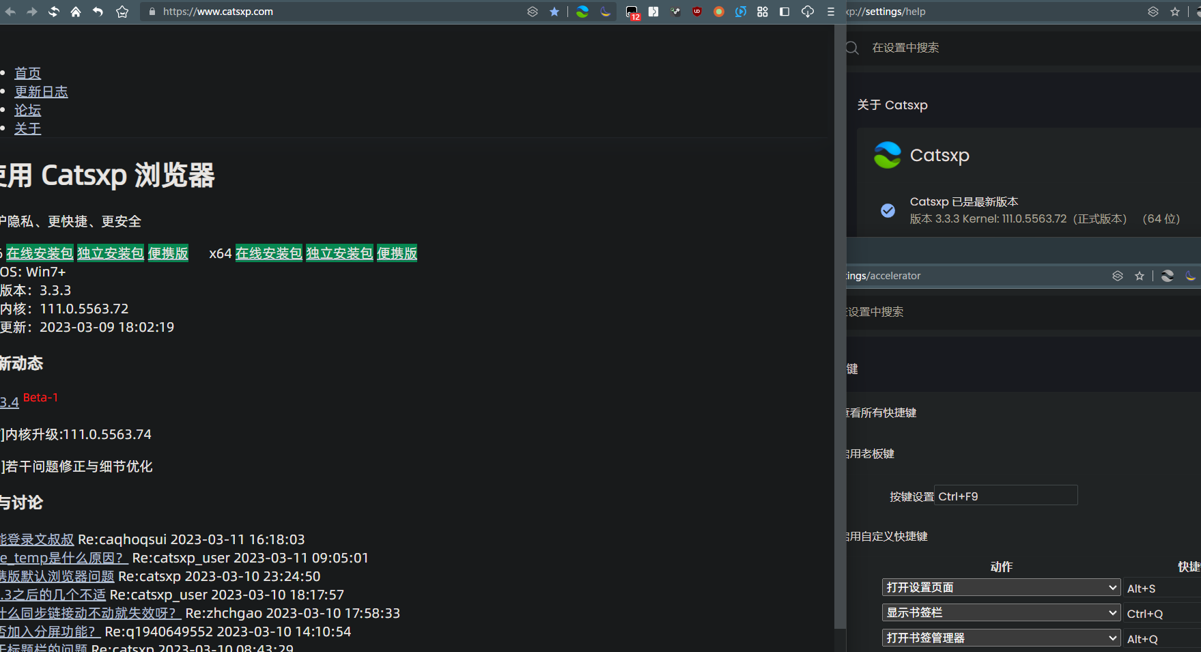Click the 更新：2023-03-09 18:02:19 text
This screenshot has width=1201, height=652.
(x=87, y=327)
